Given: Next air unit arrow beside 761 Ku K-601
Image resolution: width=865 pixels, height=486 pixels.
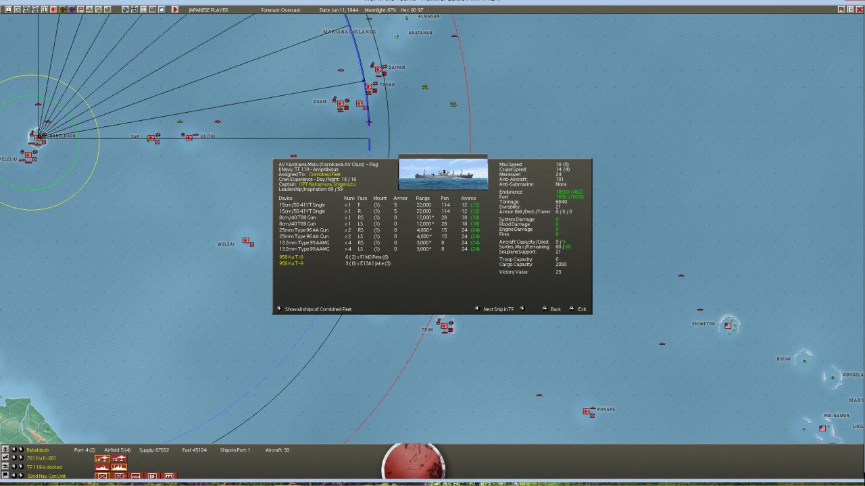Looking at the screenshot, I should point(21,458).
